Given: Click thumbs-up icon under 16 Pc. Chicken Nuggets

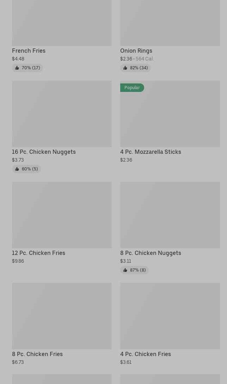Looking at the screenshot, I should (17, 169).
